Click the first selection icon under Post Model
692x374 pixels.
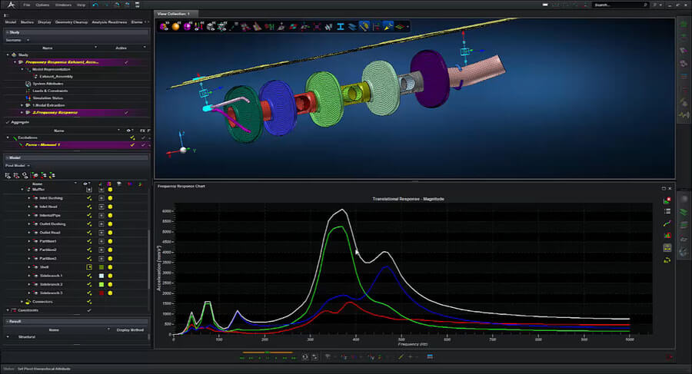[x=8, y=175]
